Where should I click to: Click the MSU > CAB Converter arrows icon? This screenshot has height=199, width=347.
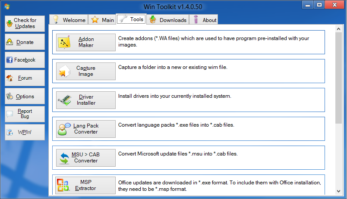tap(64, 158)
